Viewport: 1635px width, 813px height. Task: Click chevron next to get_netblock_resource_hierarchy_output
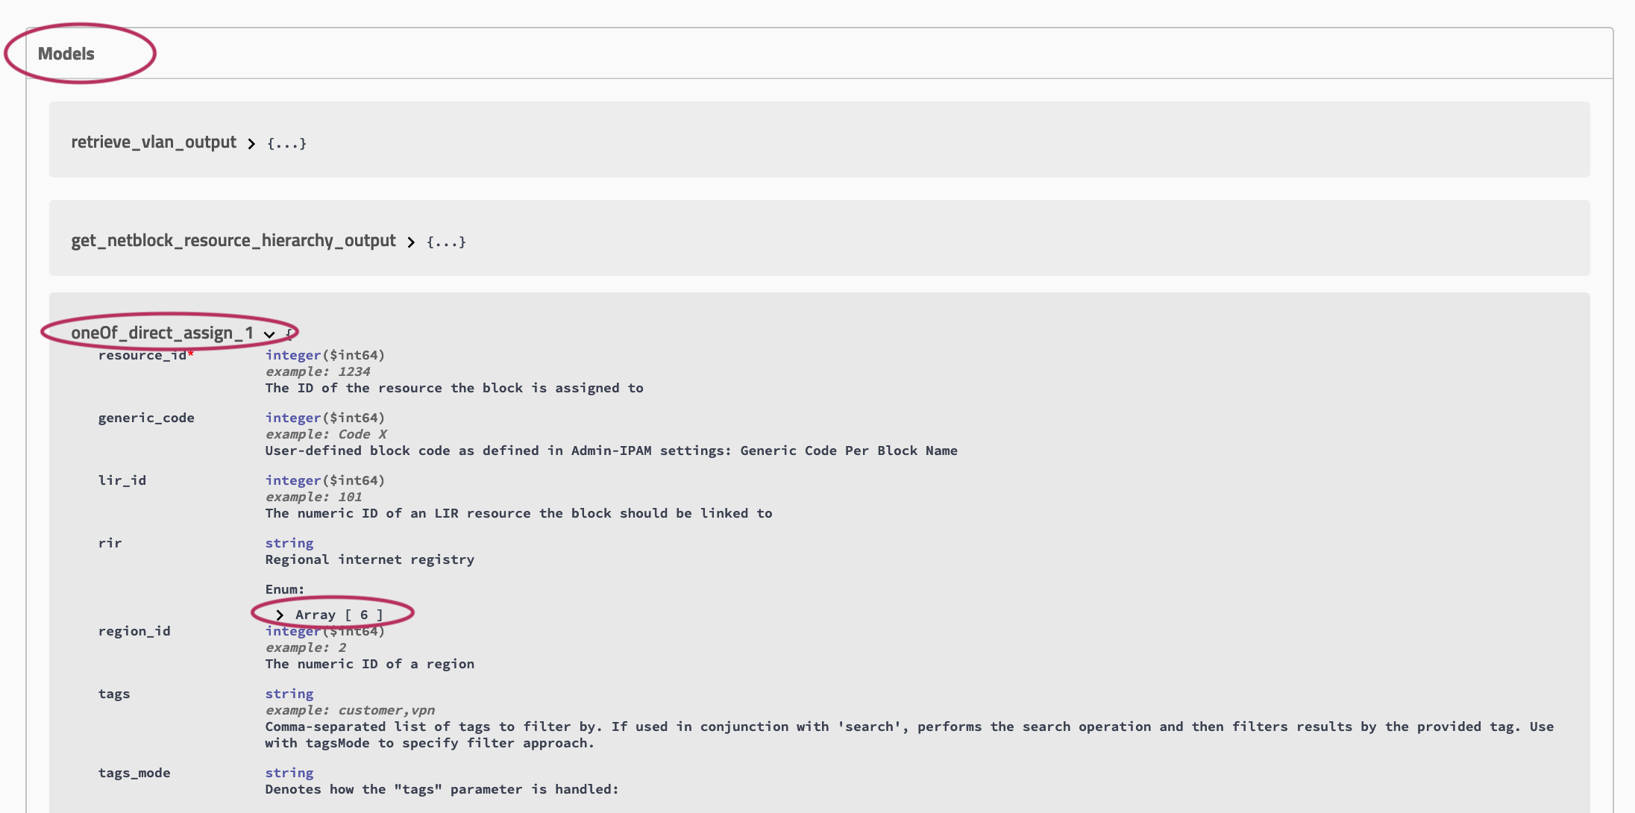tap(411, 242)
